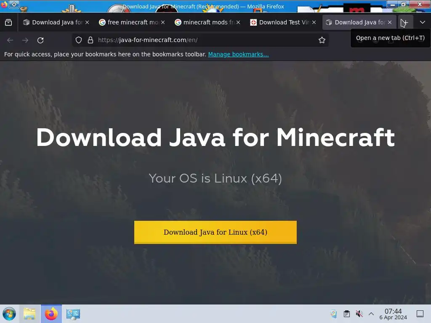This screenshot has height=323, width=431.
Task: Open file manager from taskbar
Action: 29,314
